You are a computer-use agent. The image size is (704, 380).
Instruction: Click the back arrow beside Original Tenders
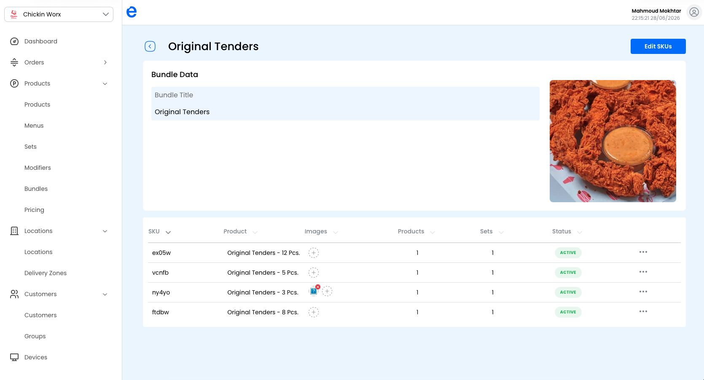[x=150, y=46]
